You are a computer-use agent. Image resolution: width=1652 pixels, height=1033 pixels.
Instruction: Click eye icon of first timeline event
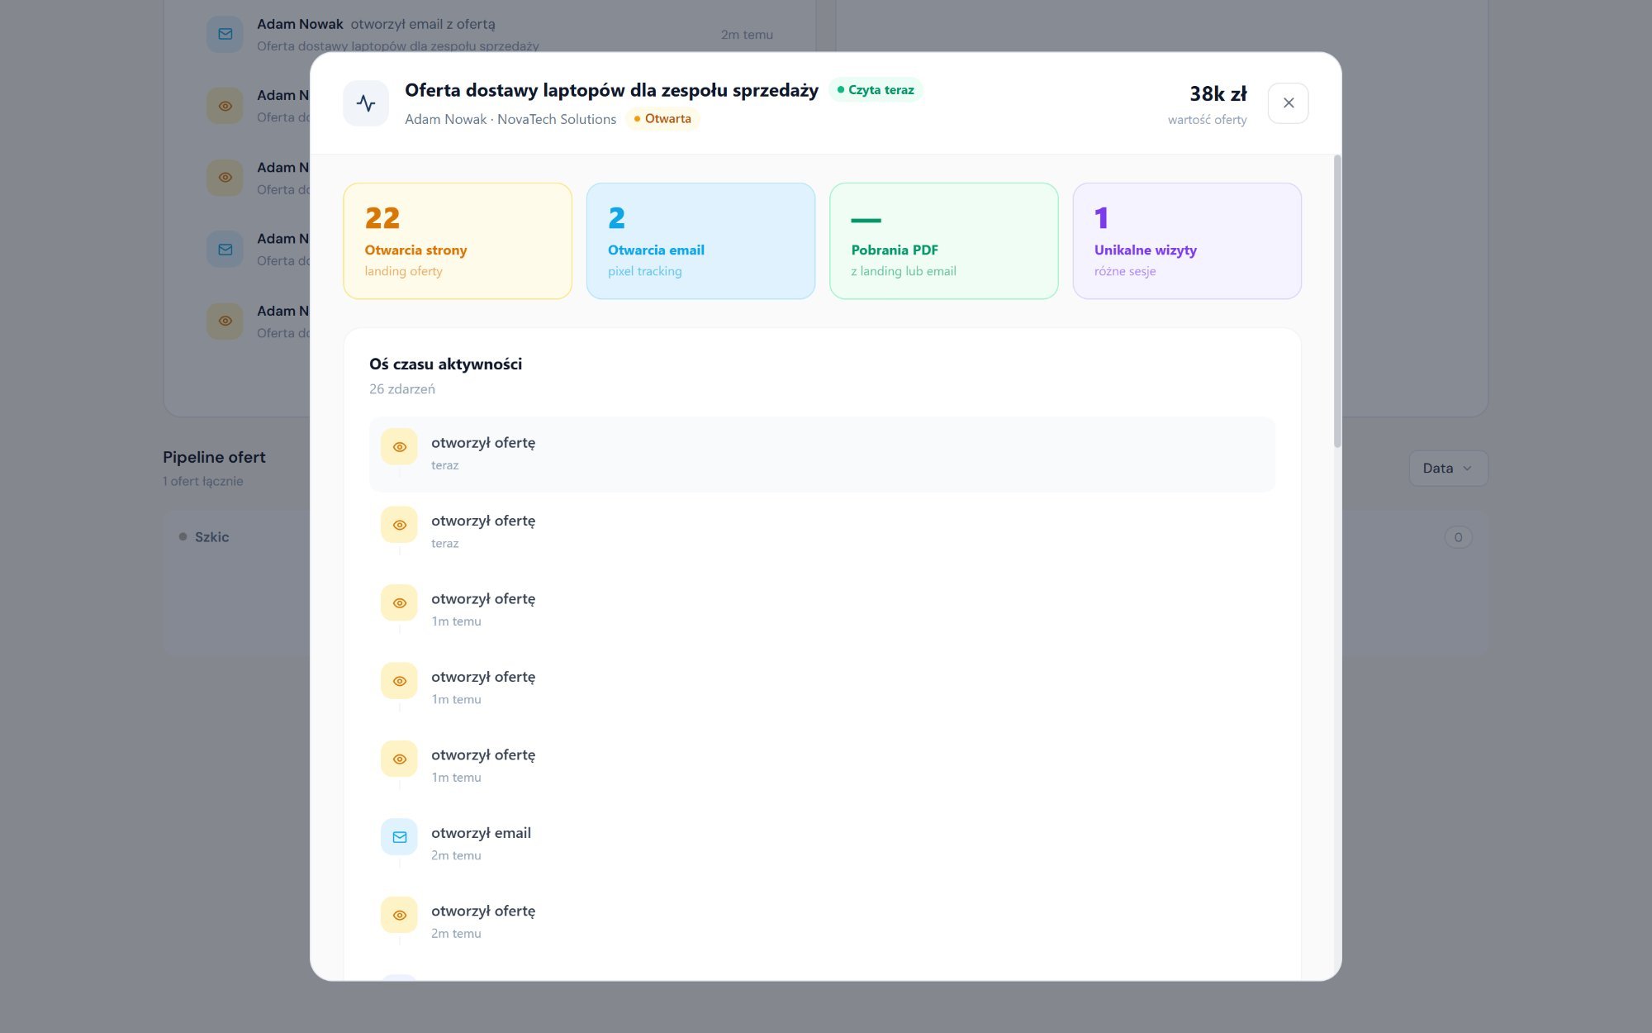click(x=399, y=447)
